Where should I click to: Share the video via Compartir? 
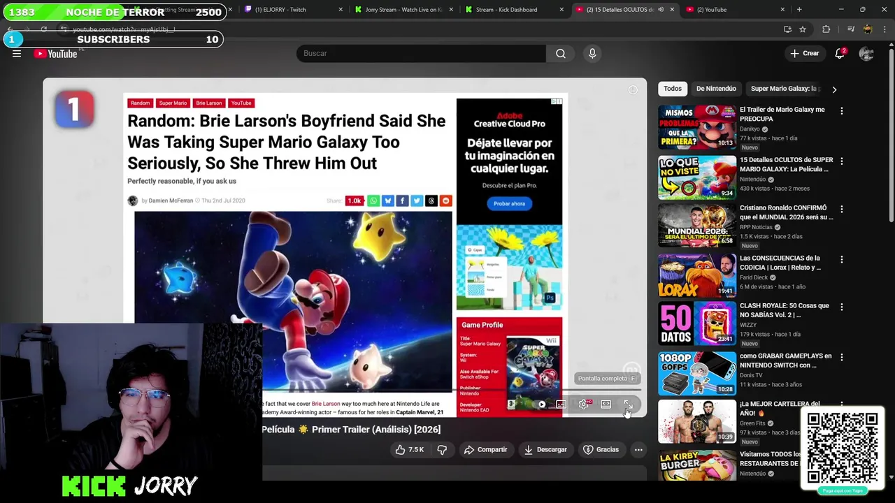click(486, 450)
